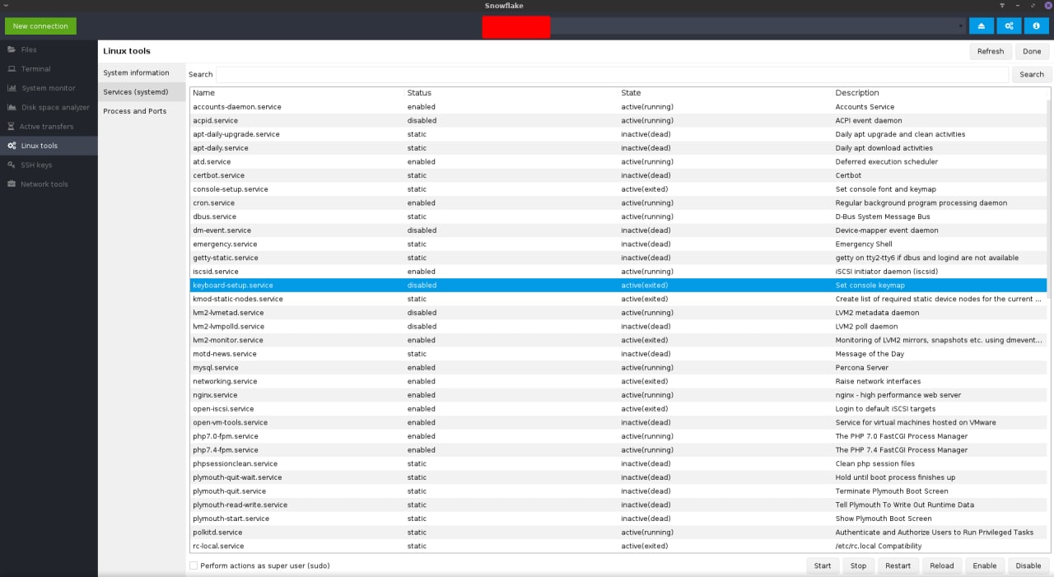The width and height of the screenshot is (1054, 577).
Task: Click the Files folder icon in sidebar
Action: click(11, 49)
